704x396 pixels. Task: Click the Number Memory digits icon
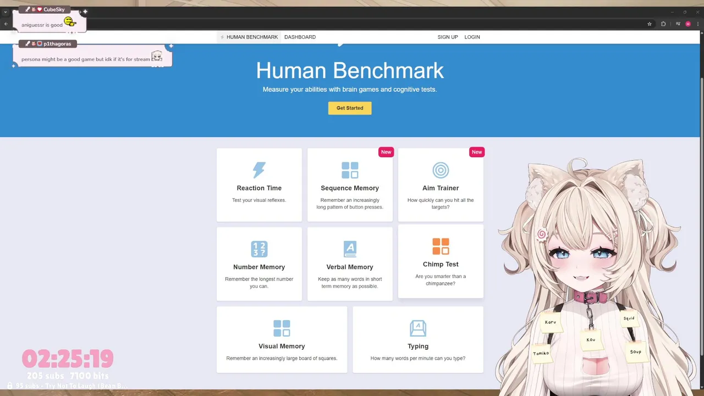pyautogui.click(x=259, y=249)
